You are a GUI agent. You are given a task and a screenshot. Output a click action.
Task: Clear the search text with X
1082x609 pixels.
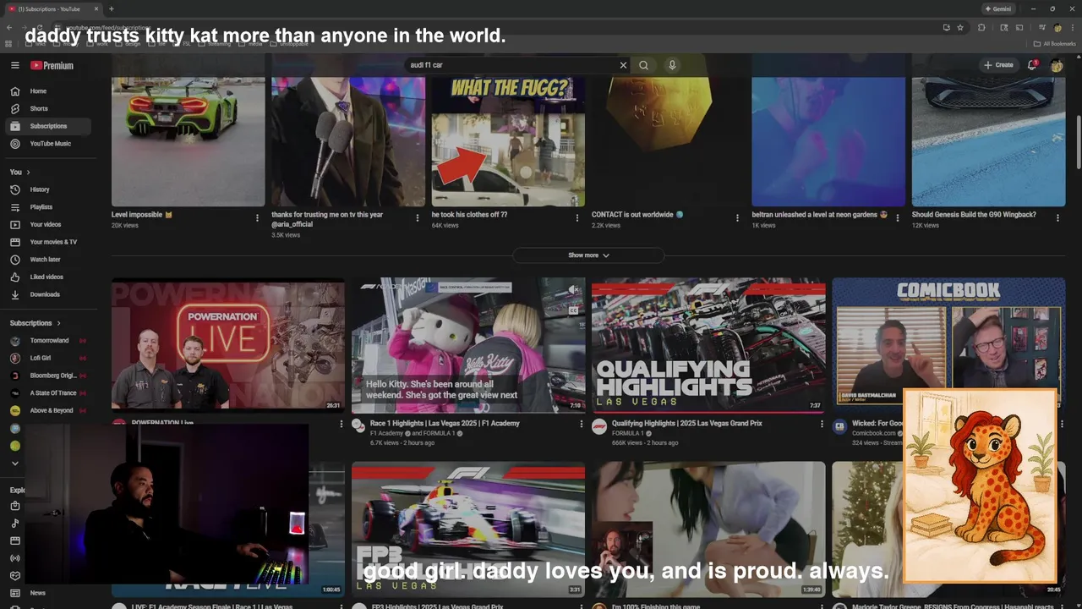point(624,65)
